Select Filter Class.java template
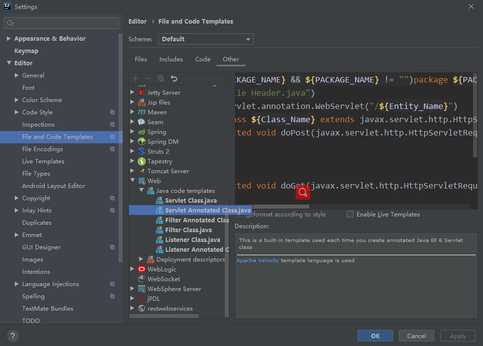 (188, 230)
